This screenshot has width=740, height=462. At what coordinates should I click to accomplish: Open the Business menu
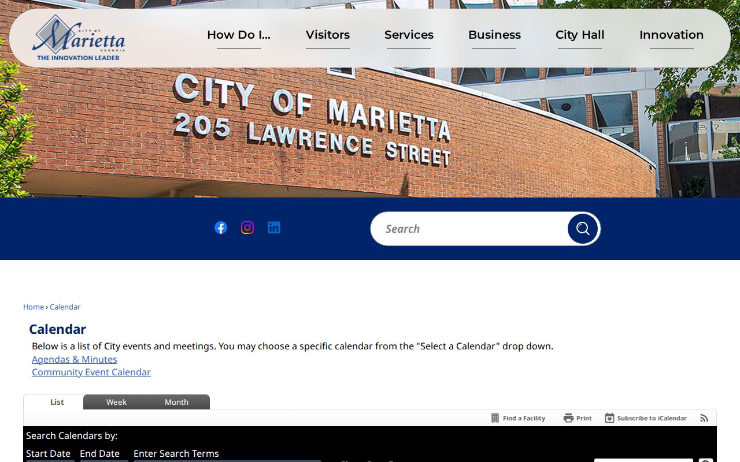click(494, 35)
